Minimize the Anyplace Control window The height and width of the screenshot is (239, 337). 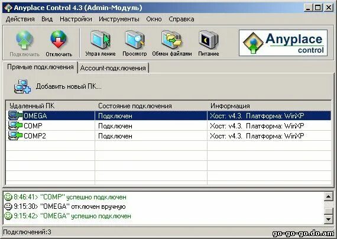pyautogui.click(x=308, y=8)
